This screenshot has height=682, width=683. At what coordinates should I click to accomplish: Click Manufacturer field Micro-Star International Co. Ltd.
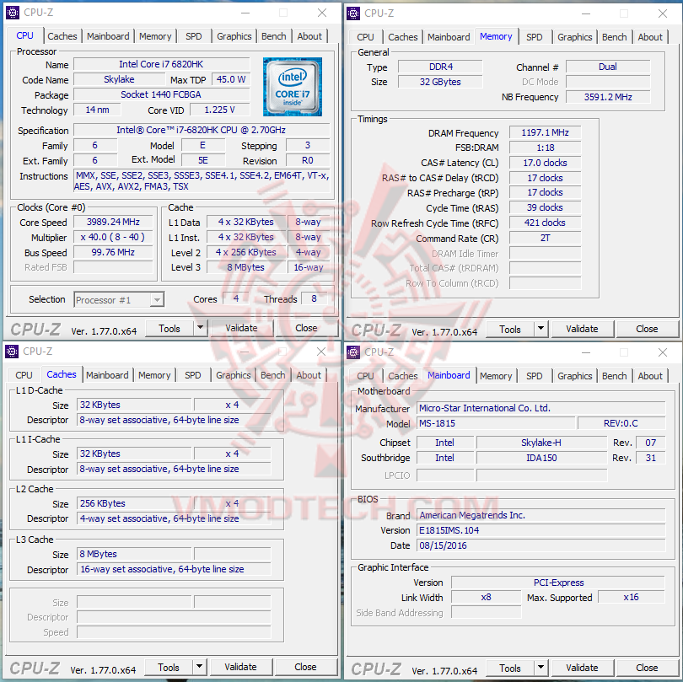(541, 408)
